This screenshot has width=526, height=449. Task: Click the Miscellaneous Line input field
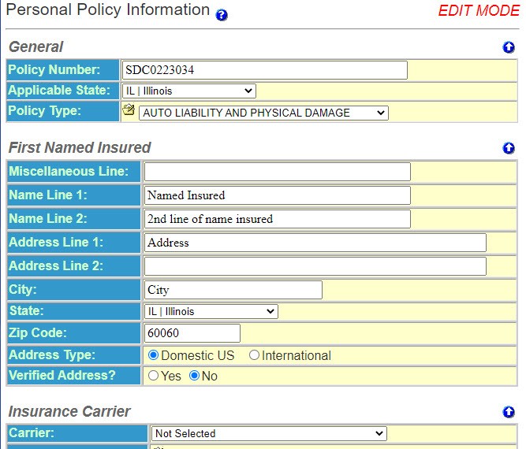277,172
